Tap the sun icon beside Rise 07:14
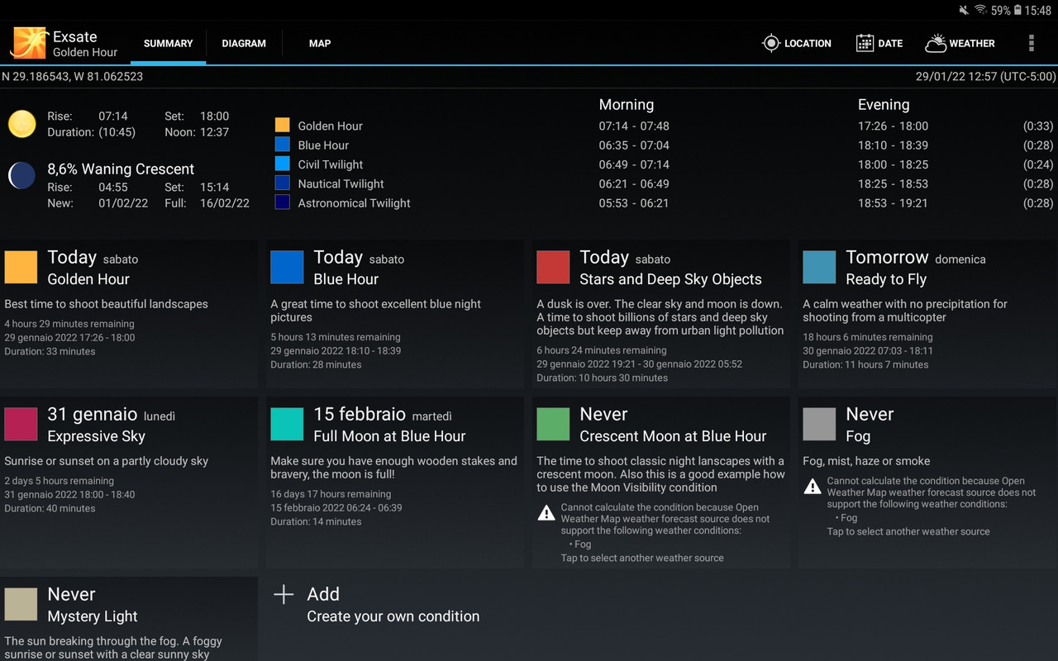This screenshot has width=1058, height=661. tap(22, 124)
